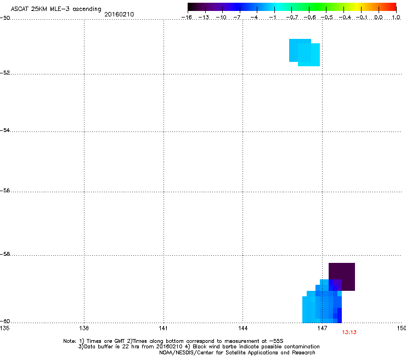This screenshot has width=406, height=356.
Task: Click the red 13:13 time stamp
Action: (349, 332)
